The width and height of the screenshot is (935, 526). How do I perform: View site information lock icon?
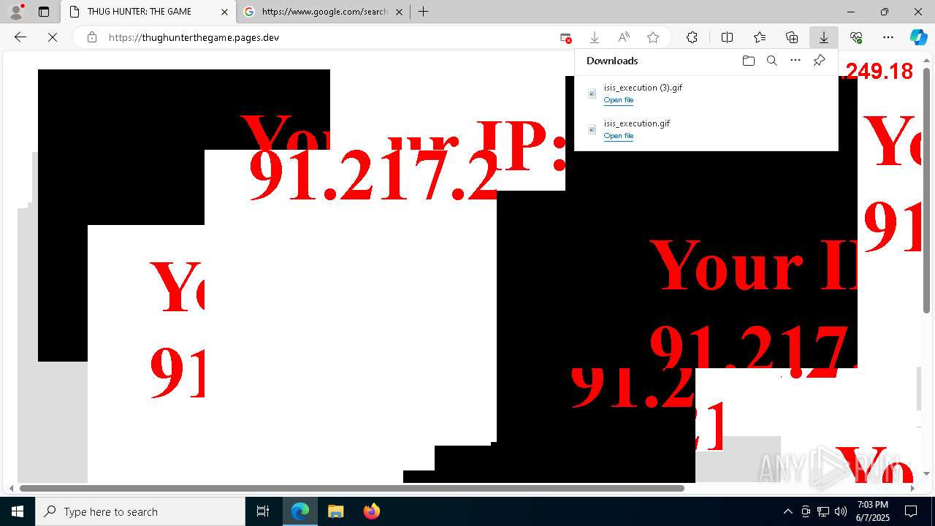click(92, 37)
